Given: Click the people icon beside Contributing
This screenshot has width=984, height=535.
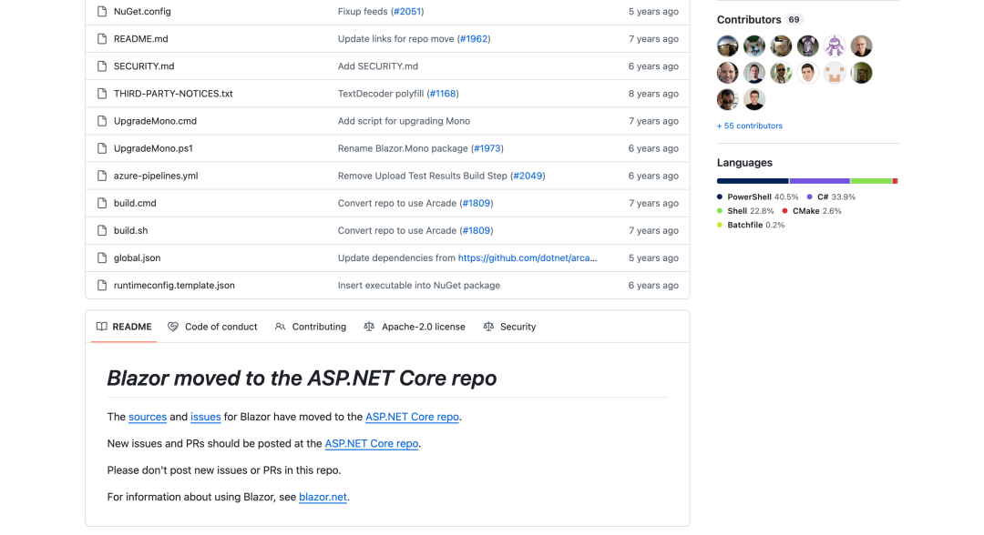Looking at the screenshot, I should click(x=280, y=327).
